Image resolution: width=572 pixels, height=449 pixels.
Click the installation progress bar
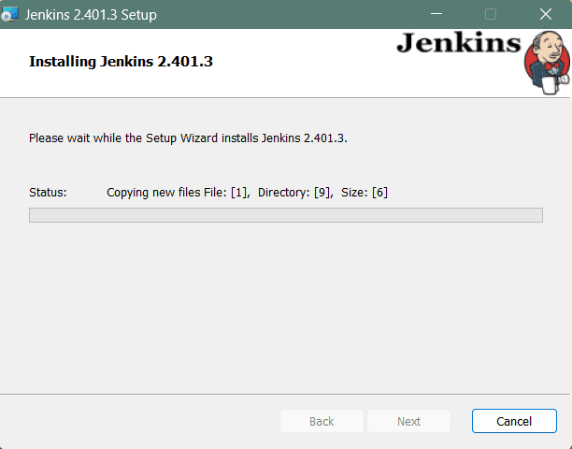285,215
